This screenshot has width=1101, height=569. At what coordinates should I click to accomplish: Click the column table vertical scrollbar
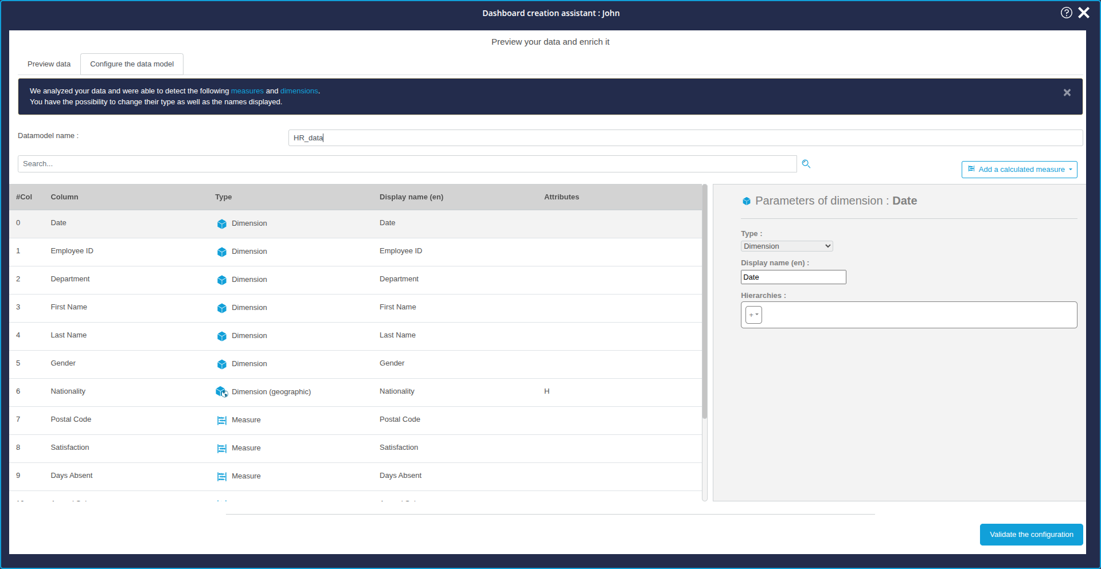click(705, 304)
